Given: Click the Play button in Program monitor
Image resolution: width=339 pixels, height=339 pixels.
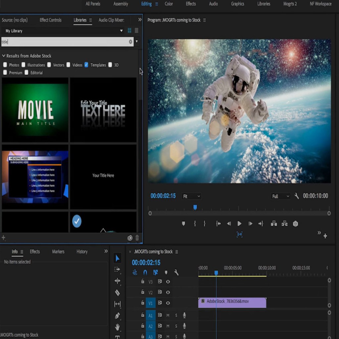Looking at the screenshot, I should [239, 224].
